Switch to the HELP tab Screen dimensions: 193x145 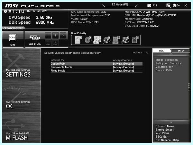[162, 51]
